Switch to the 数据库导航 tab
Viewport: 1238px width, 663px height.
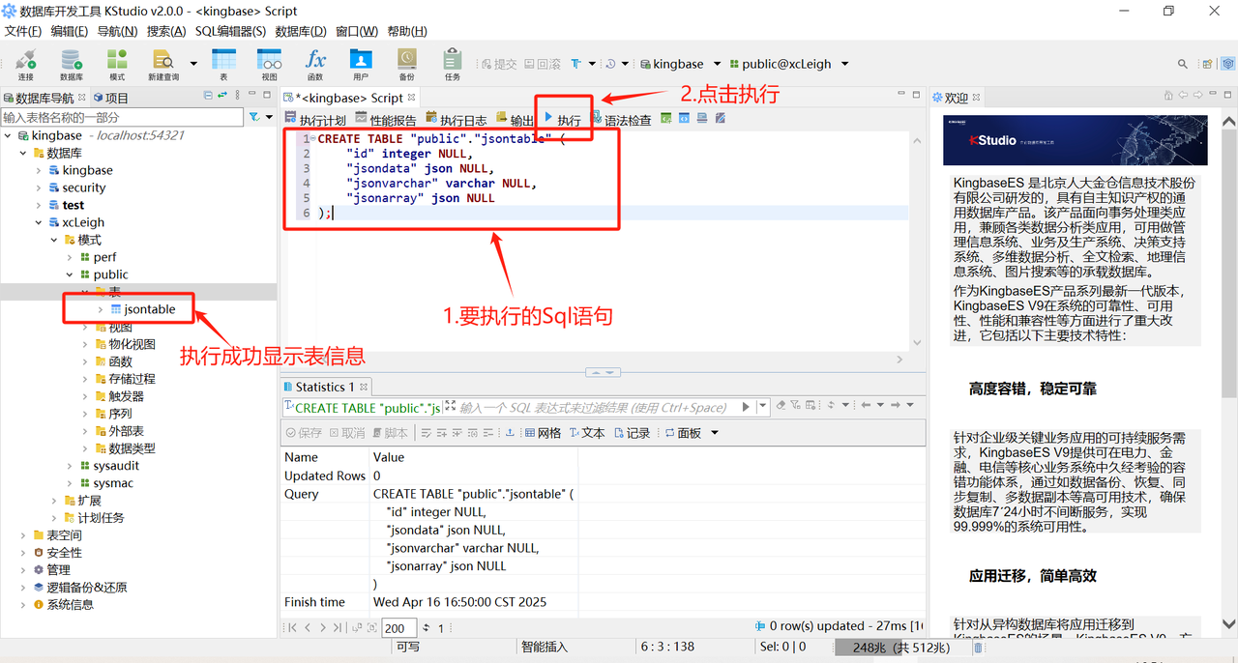point(44,98)
